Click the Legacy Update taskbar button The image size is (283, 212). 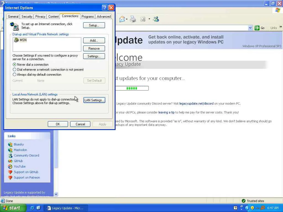[66, 208]
